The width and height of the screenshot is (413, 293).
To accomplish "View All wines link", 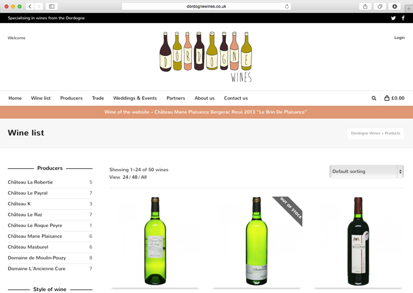I will click(144, 177).
